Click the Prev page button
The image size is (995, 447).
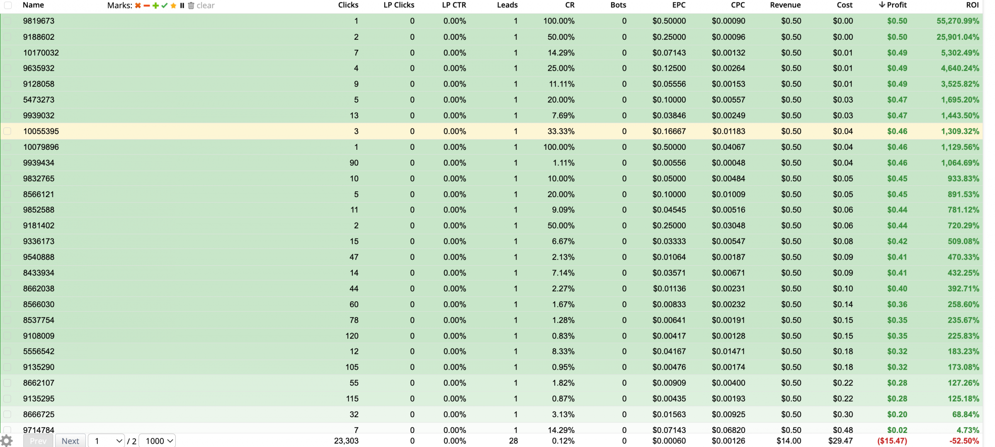click(x=38, y=441)
